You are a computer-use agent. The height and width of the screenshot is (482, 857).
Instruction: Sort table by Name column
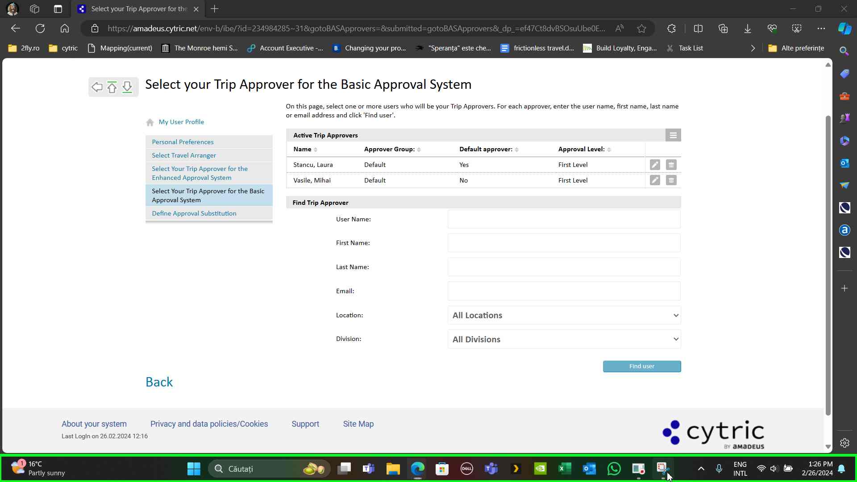tap(316, 150)
